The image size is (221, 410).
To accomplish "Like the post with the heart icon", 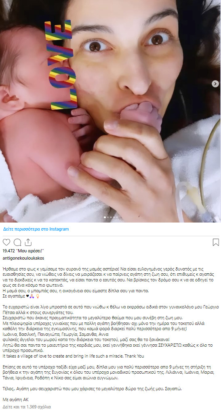I will 6,242.
